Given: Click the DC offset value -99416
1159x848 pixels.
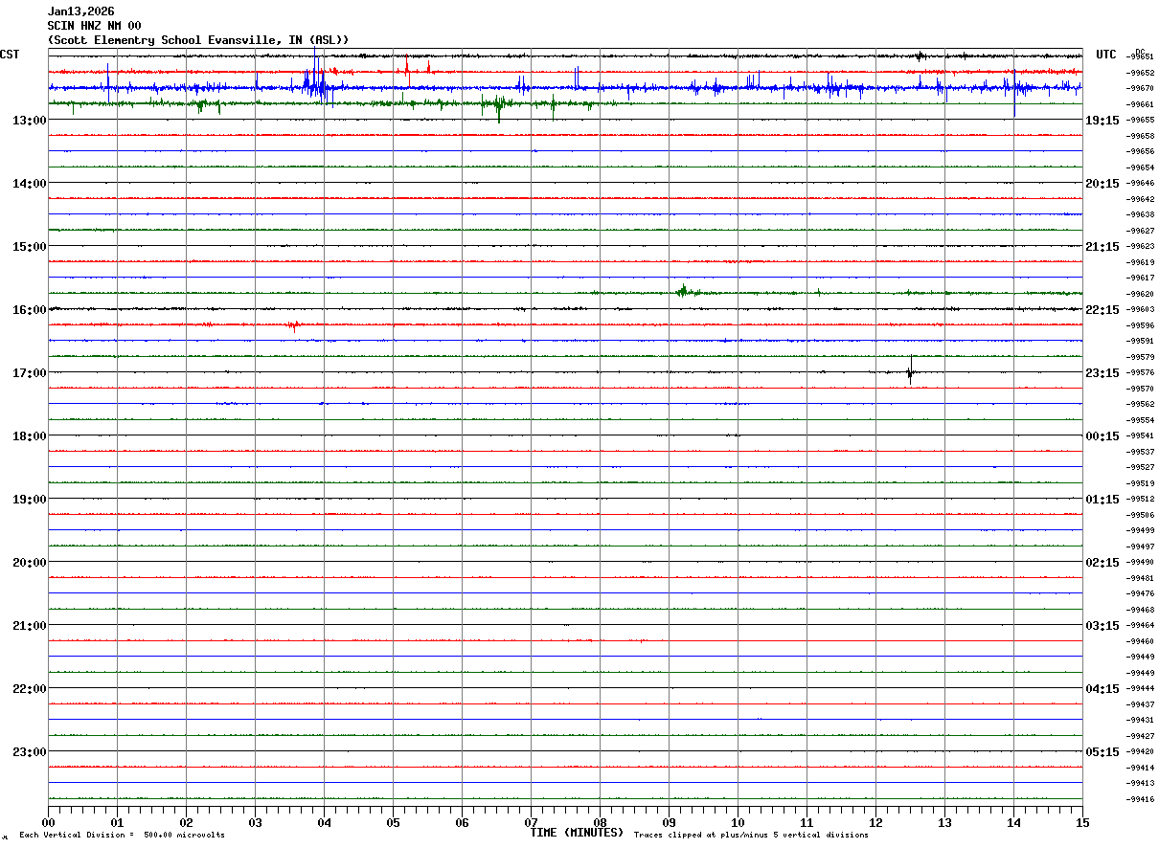Looking at the screenshot, I should pyautogui.click(x=1141, y=799).
